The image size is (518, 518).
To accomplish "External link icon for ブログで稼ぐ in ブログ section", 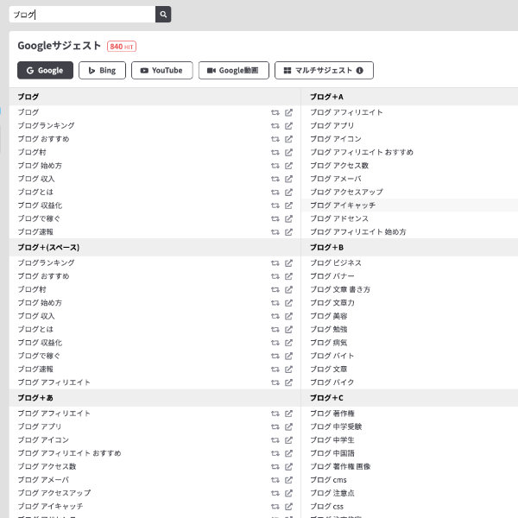I will click(288, 218).
